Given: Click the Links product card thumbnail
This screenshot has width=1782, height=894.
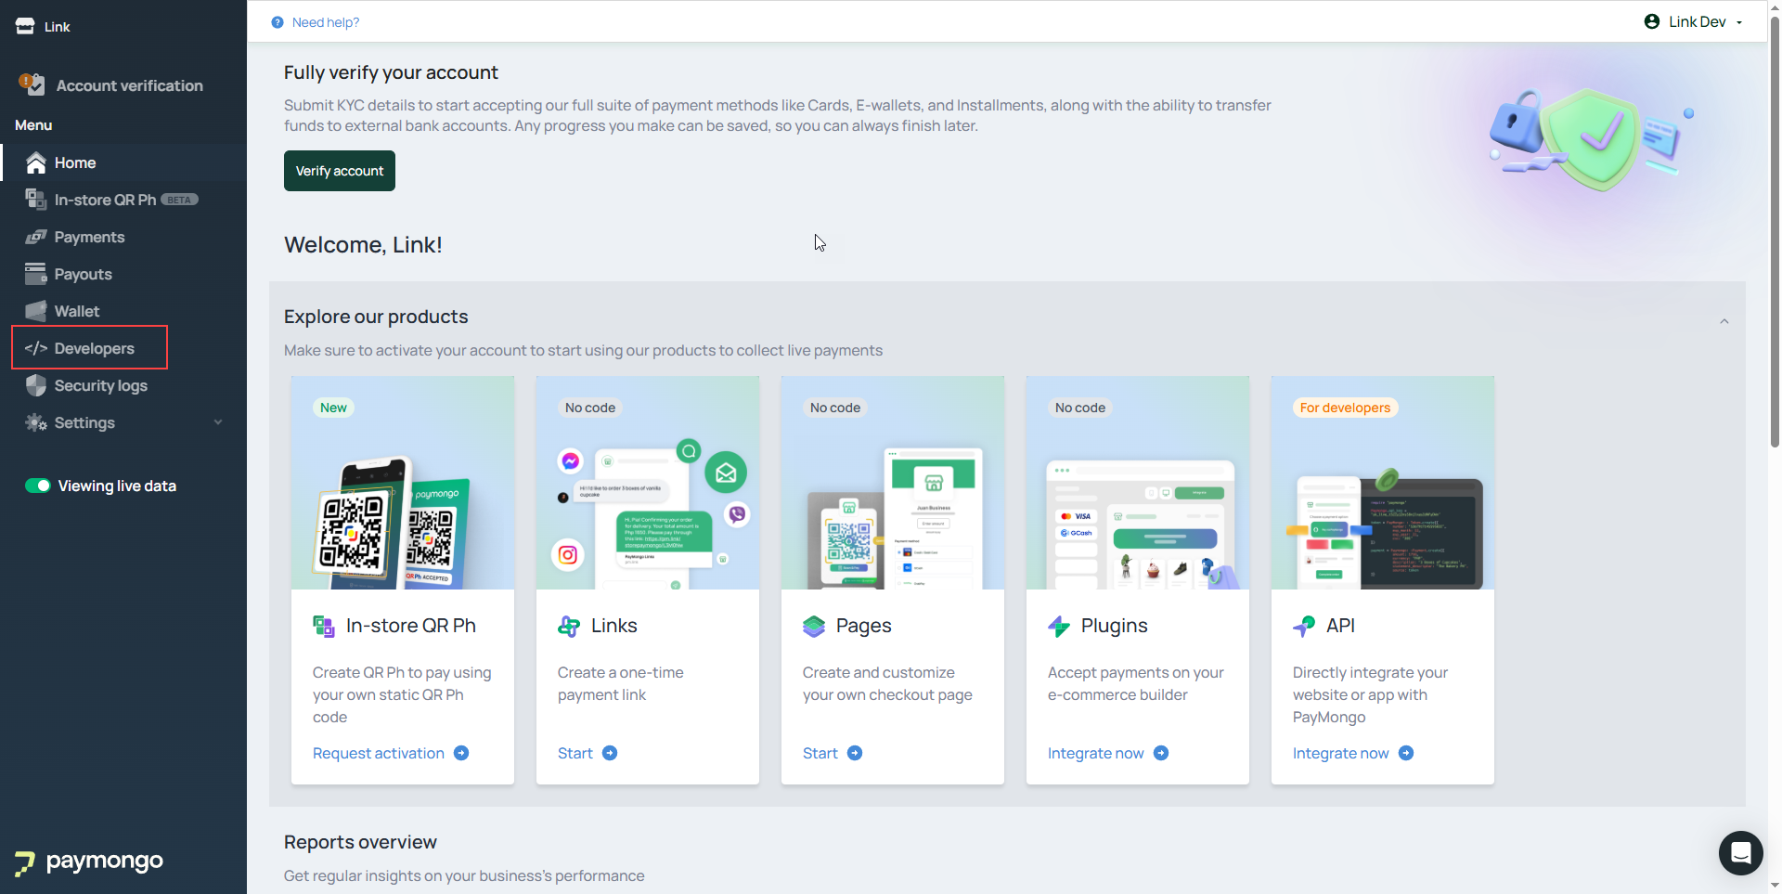Looking at the screenshot, I should click(x=648, y=483).
